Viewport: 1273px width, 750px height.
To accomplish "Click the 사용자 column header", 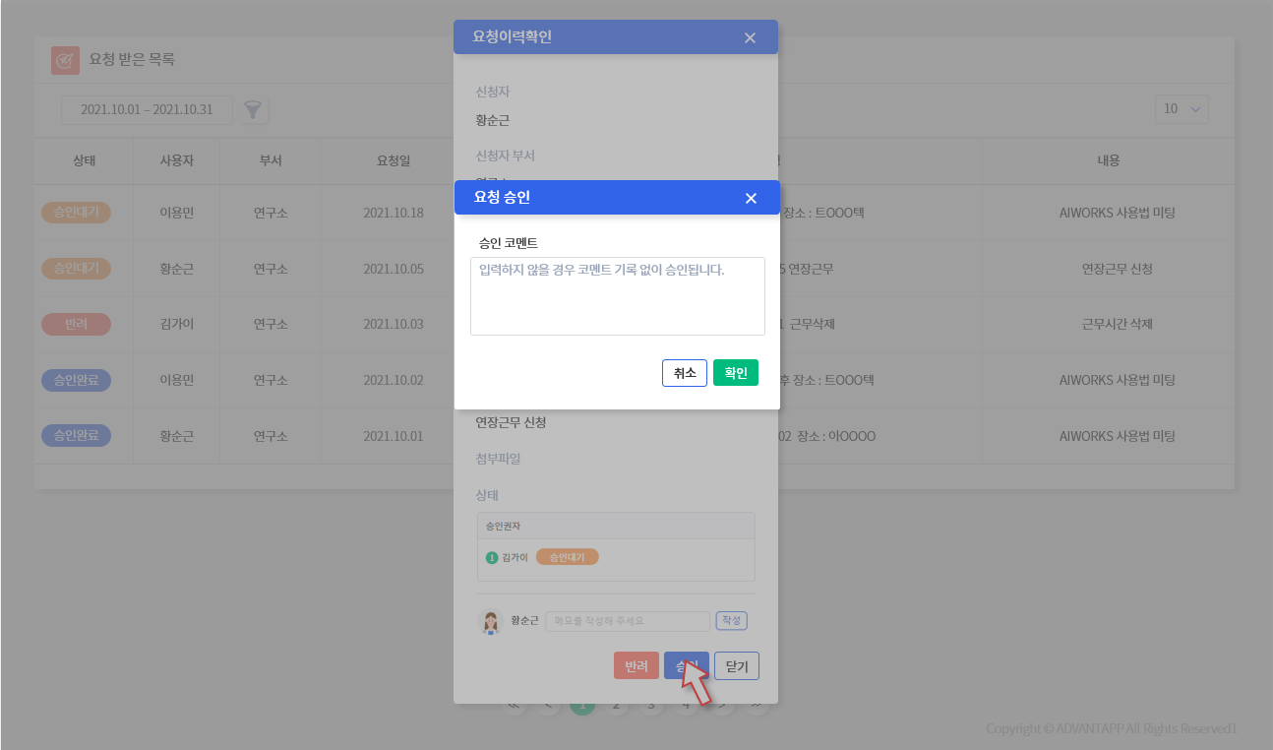I will click(x=177, y=160).
